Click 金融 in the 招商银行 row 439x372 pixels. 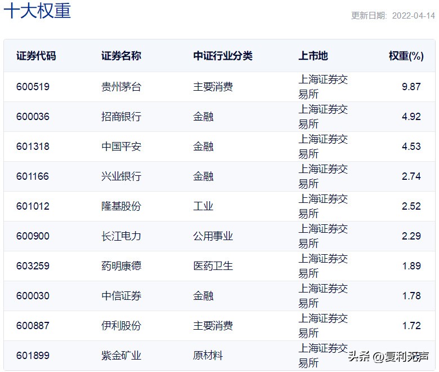click(203, 116)
